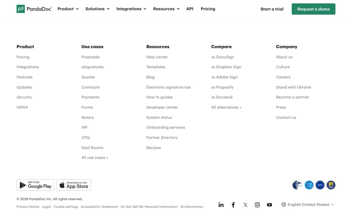Open the Recipes link
This screenshot has width=352, height=220.
[x=154, y=148]
